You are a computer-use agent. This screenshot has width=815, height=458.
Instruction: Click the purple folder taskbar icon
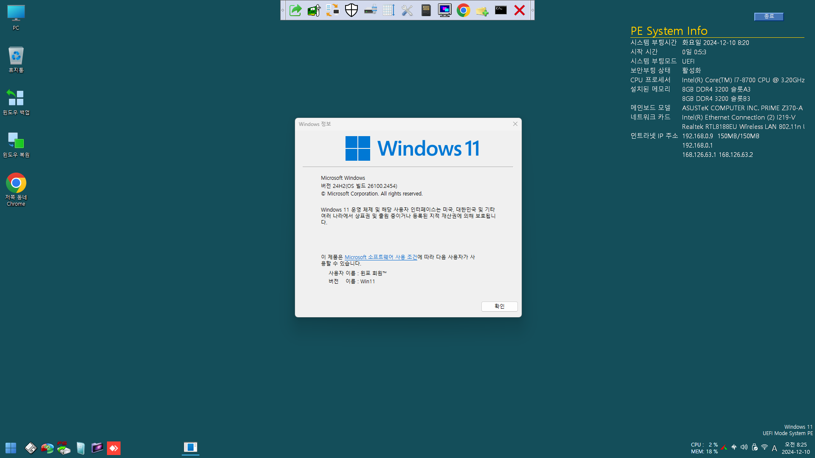tap(97, 448)
